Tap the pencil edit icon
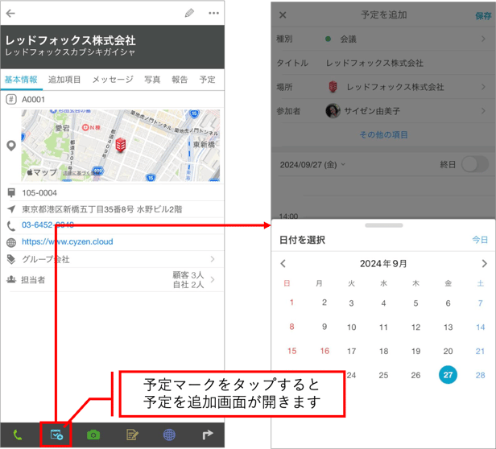The image size is (496, 449). coord(189,14)
